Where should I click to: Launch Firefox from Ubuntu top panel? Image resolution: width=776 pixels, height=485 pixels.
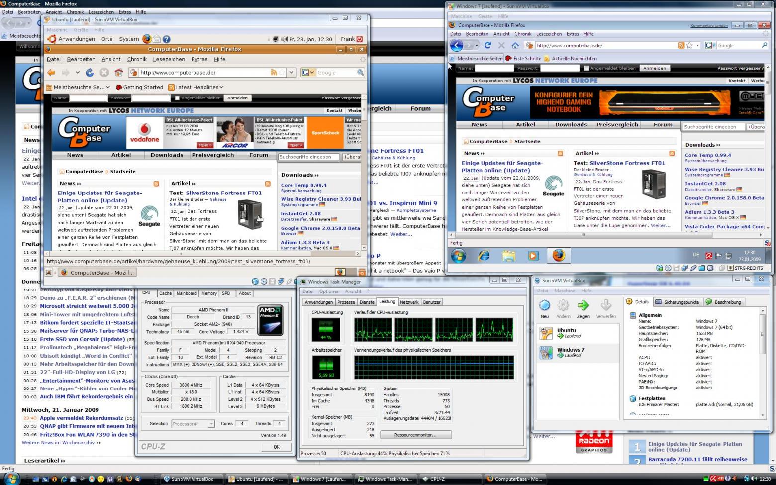tap(147, 39)
